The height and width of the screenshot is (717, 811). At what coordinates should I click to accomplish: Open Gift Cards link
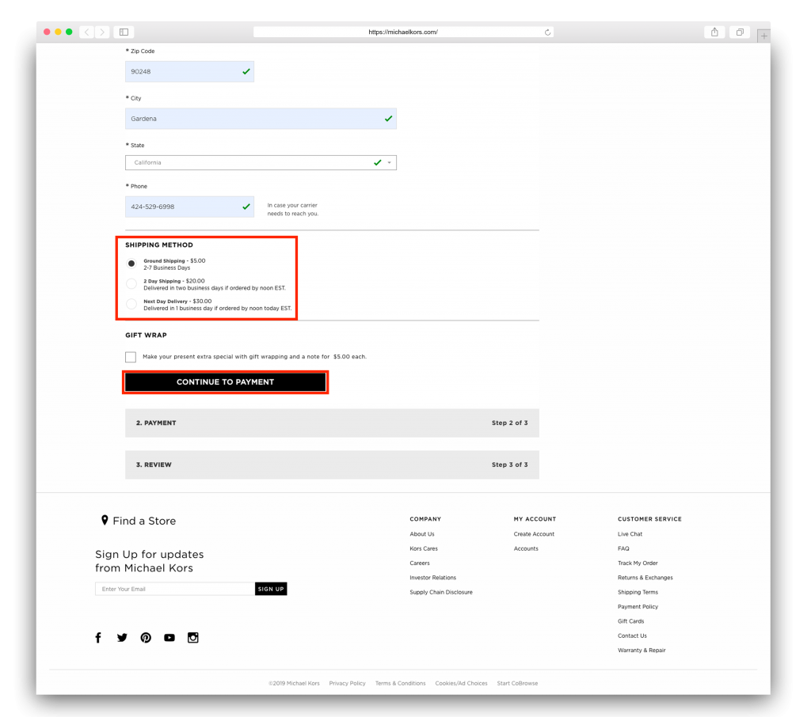coord(630,621)
